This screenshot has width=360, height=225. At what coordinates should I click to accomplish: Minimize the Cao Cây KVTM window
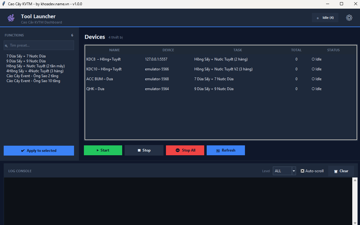327,4
